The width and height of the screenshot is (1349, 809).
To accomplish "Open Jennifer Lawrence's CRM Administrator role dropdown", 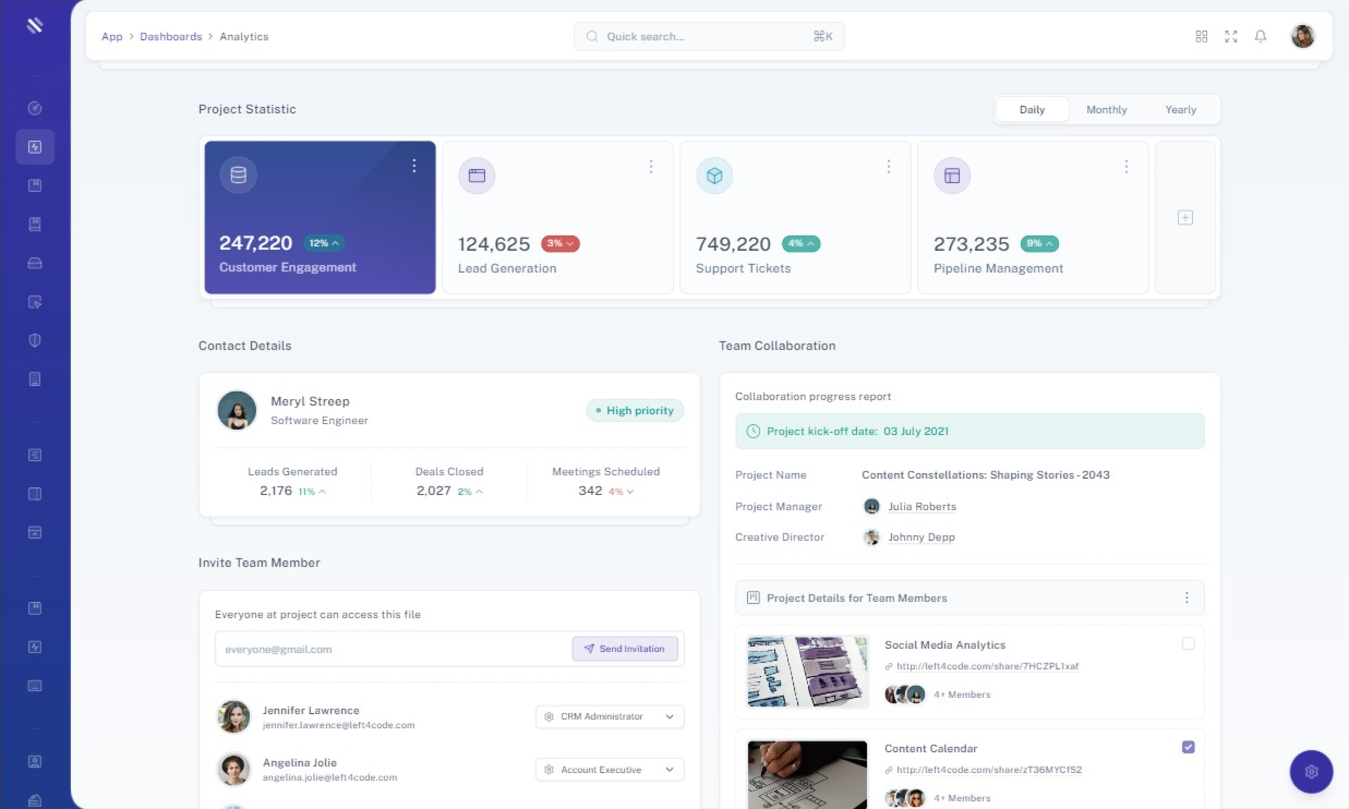I will 609,716.
